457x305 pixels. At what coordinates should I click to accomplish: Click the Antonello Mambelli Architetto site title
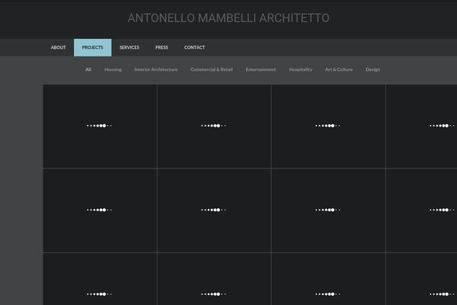click(x=228, y=18)
